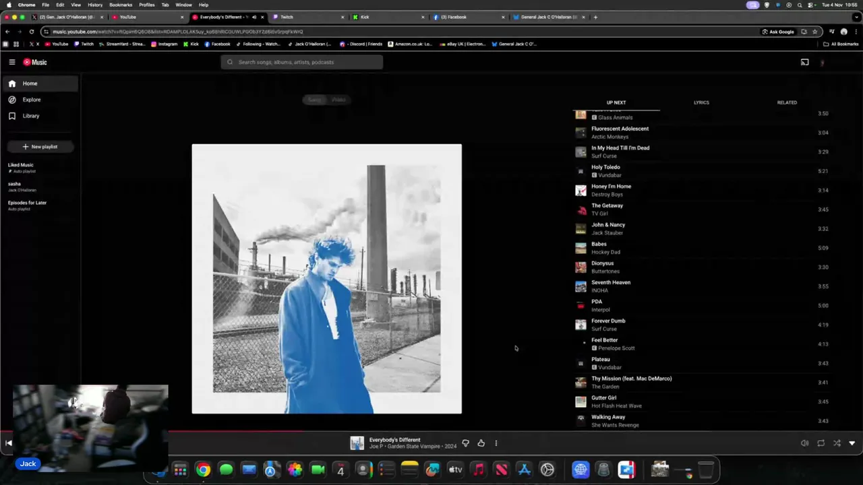Go back in browser history
Screen dimensions: 863x485
(7, 32)
